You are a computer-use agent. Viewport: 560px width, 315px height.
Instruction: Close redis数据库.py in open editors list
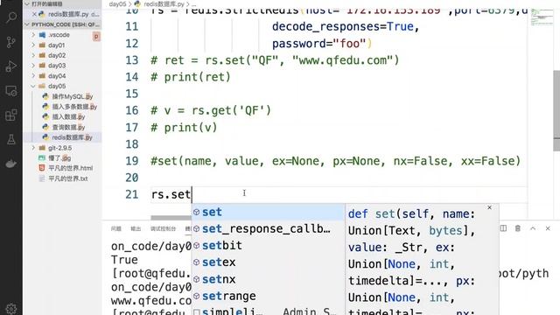click(x=34, y=14)
